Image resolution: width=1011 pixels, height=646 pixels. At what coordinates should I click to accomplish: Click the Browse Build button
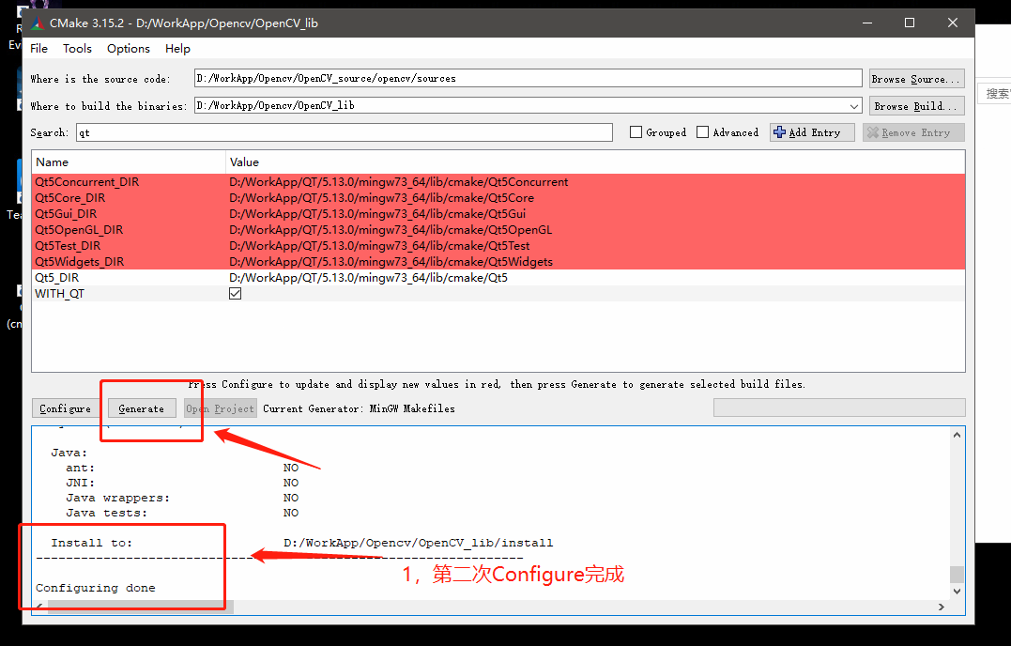click(x=916, y=105)
